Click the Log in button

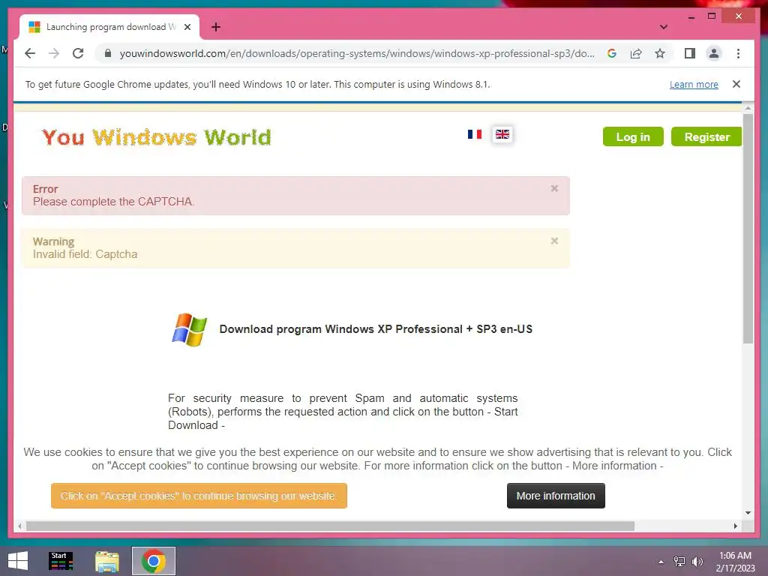coord(633,136)
